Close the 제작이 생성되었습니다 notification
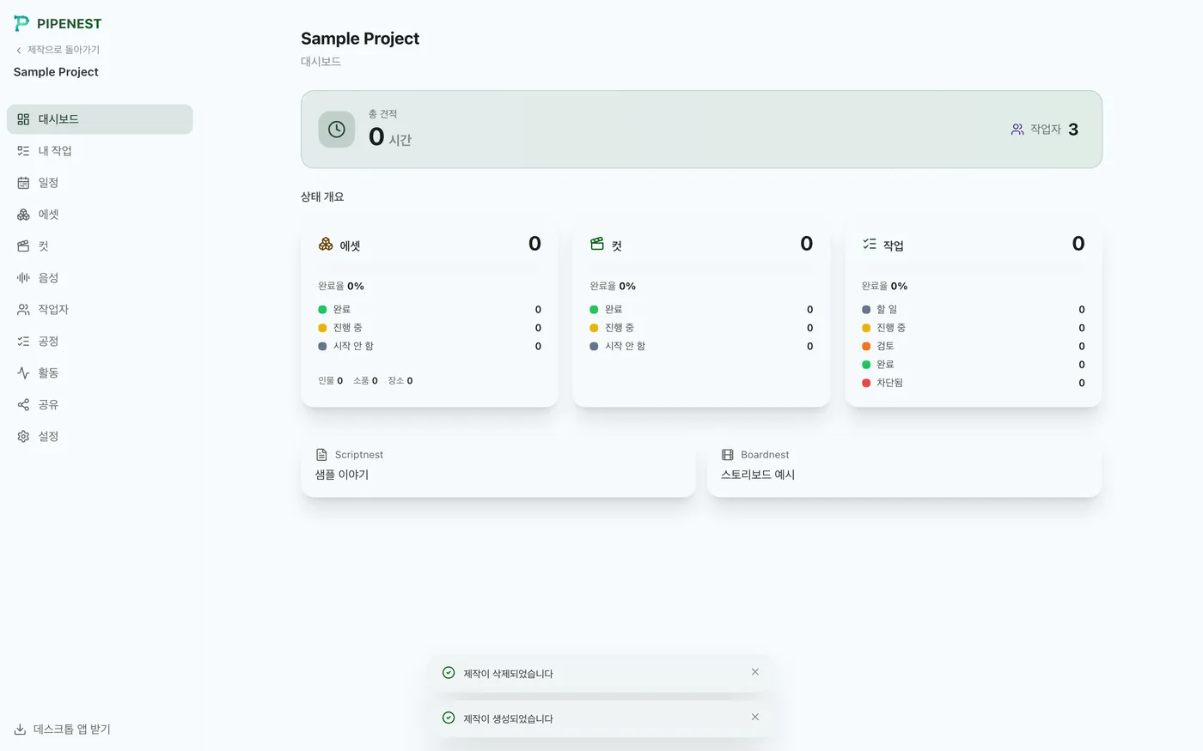Screen dimensions: 1203x751 [x=755, y=717]
